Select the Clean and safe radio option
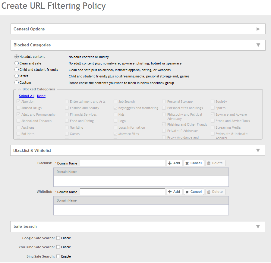This screenshot has width=271, height=263. (x=17, y=63)
